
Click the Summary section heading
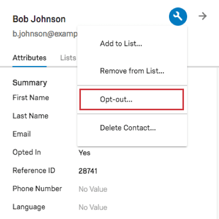(x=30, y=83)
